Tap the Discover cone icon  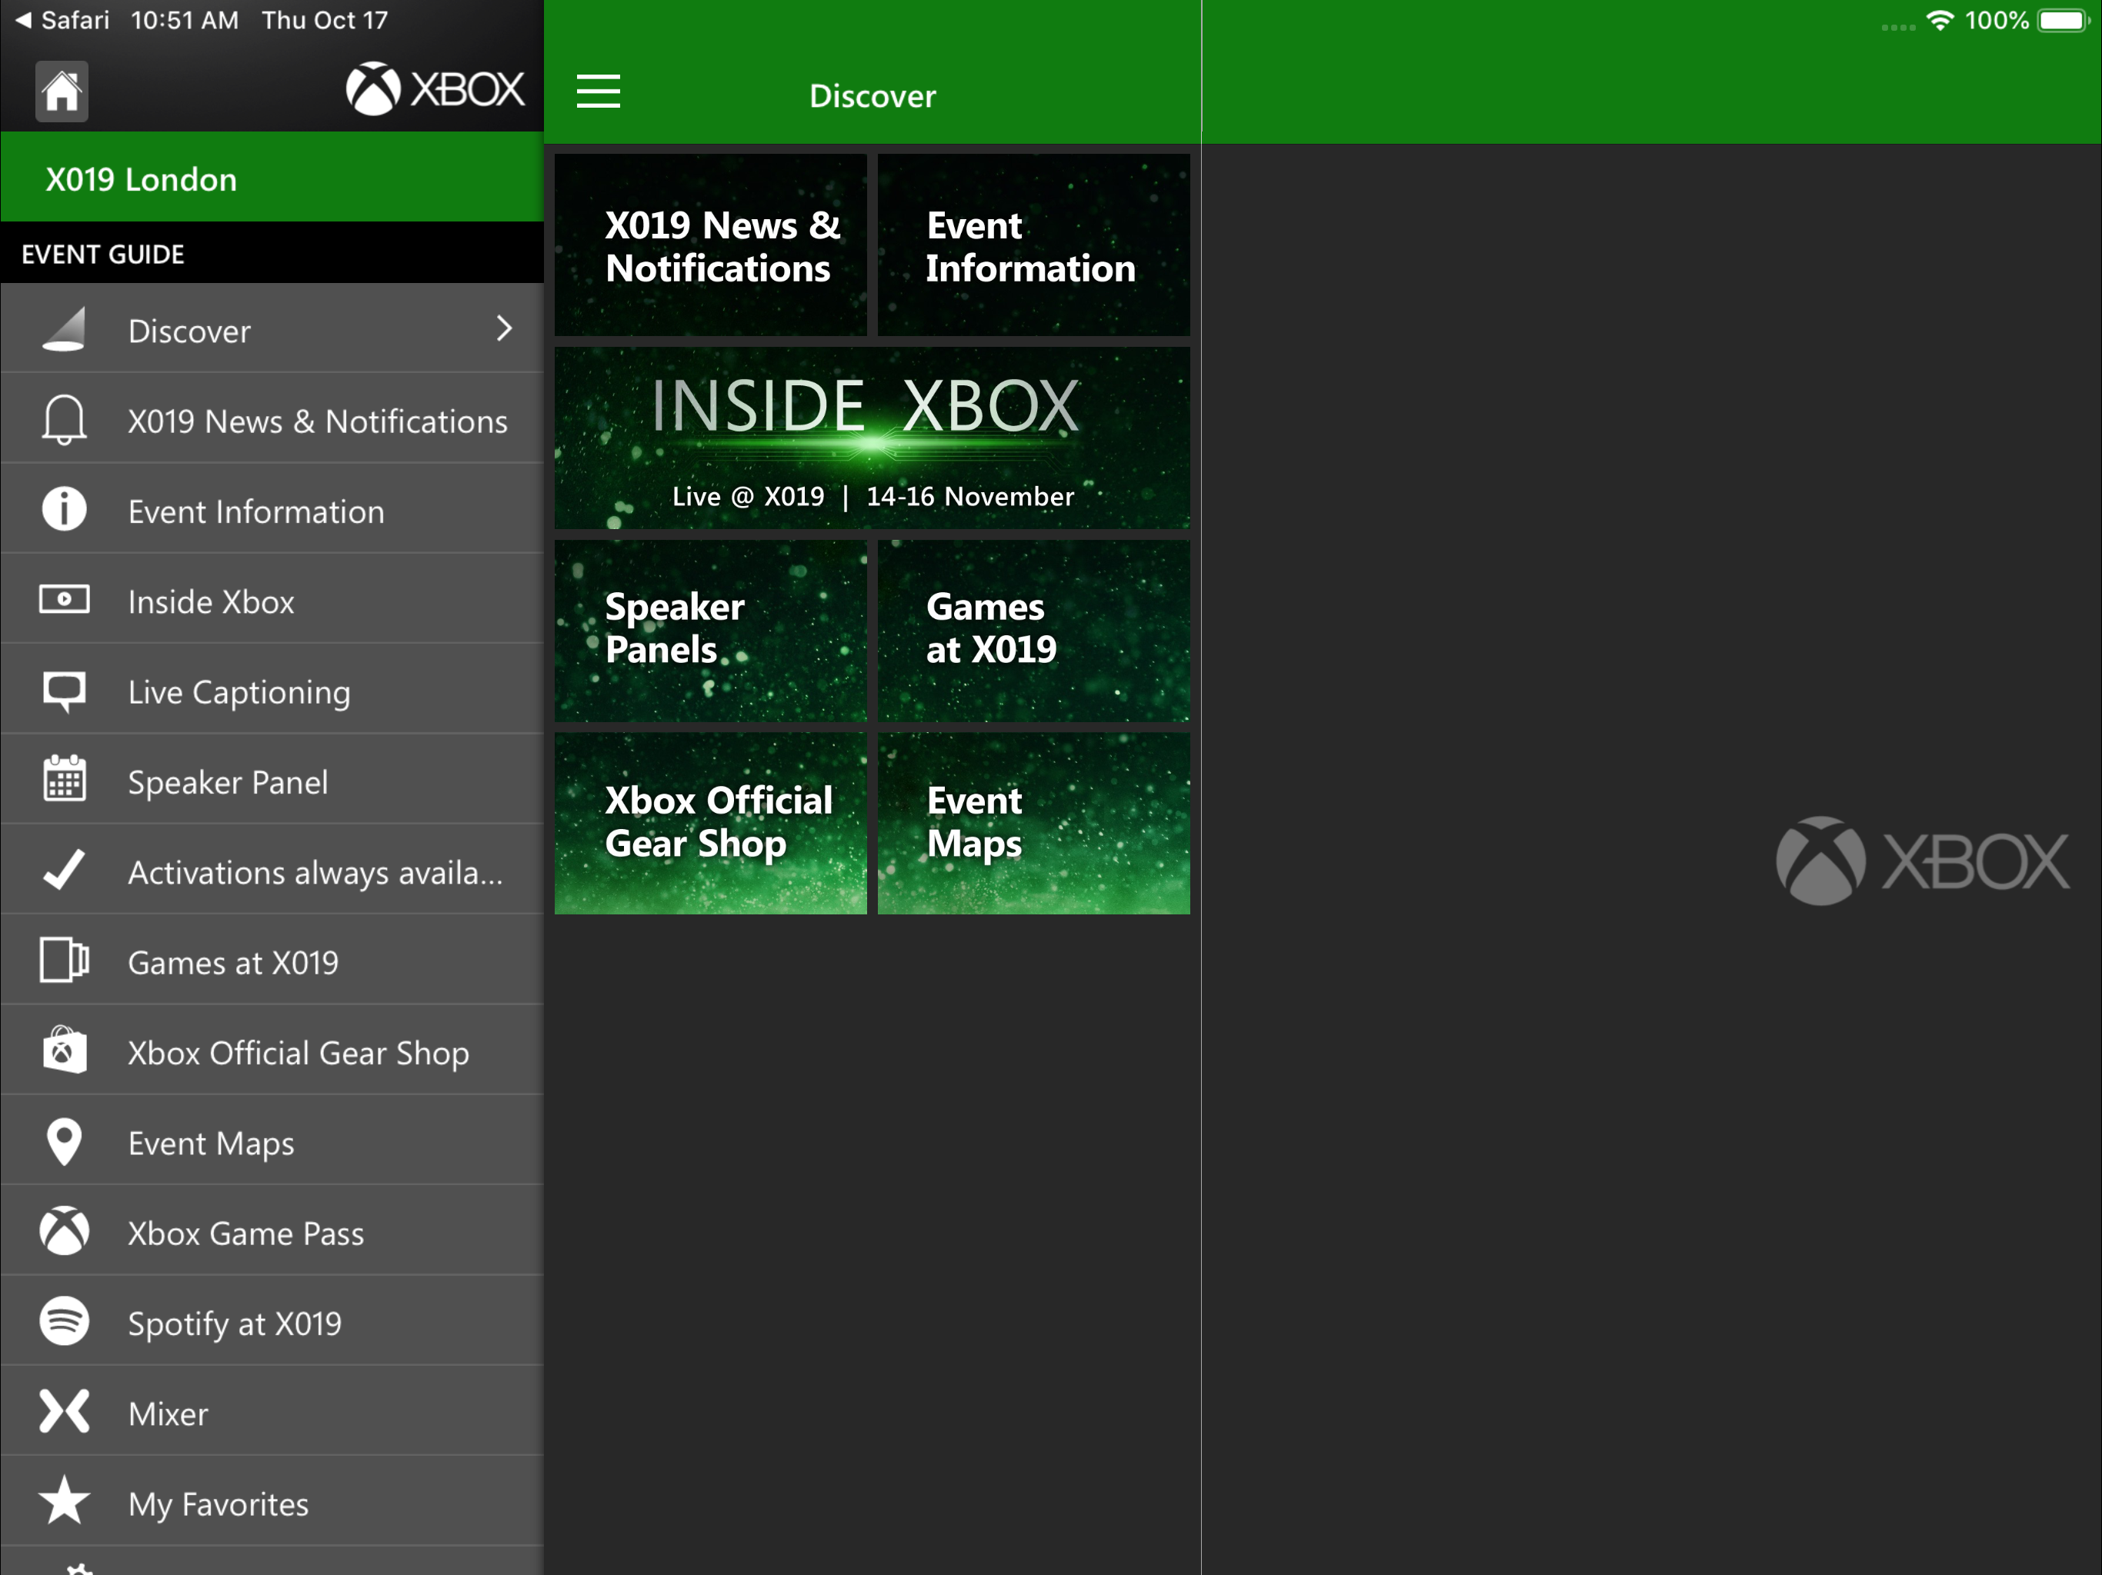coord(64,328)
